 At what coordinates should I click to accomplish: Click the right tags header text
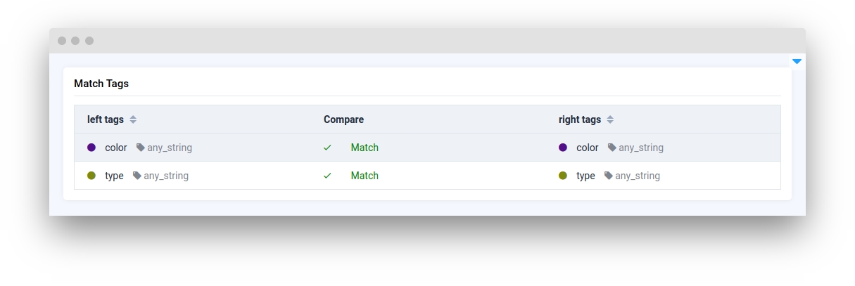(580, 119)
